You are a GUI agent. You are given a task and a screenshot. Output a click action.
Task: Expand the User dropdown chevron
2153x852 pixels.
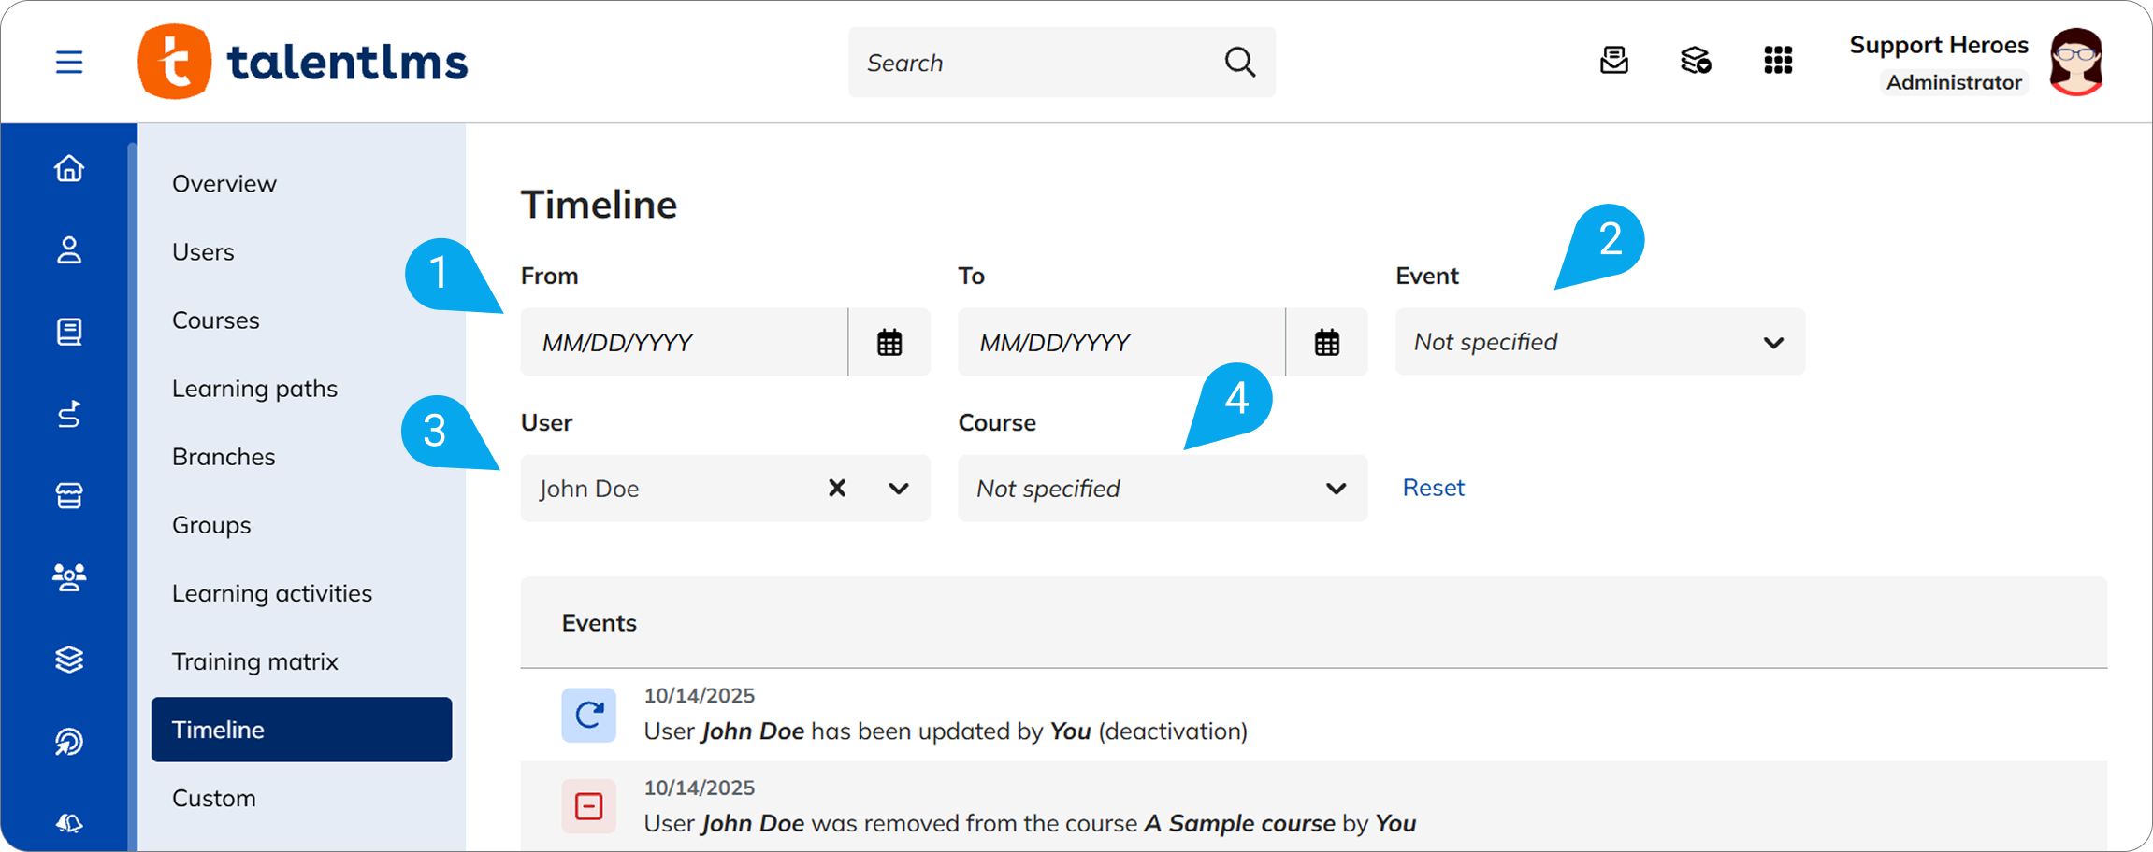[x=899, y=489]
